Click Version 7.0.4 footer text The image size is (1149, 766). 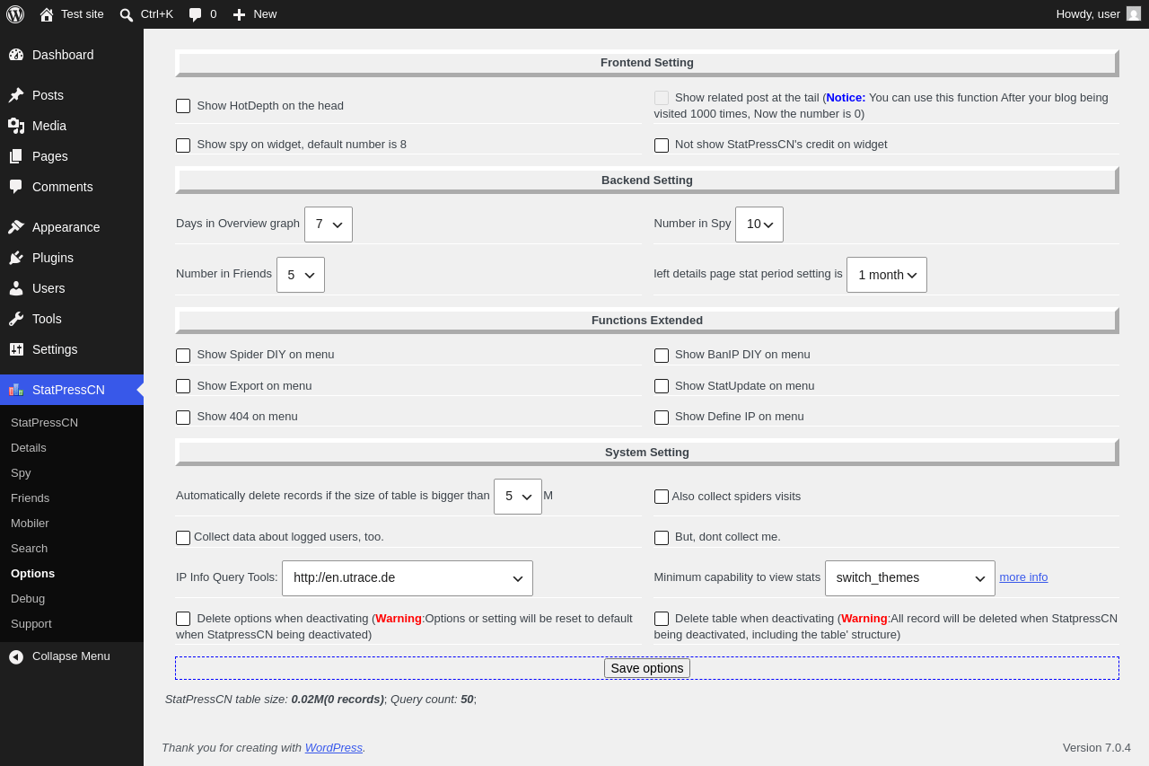tap(1097, 747)
